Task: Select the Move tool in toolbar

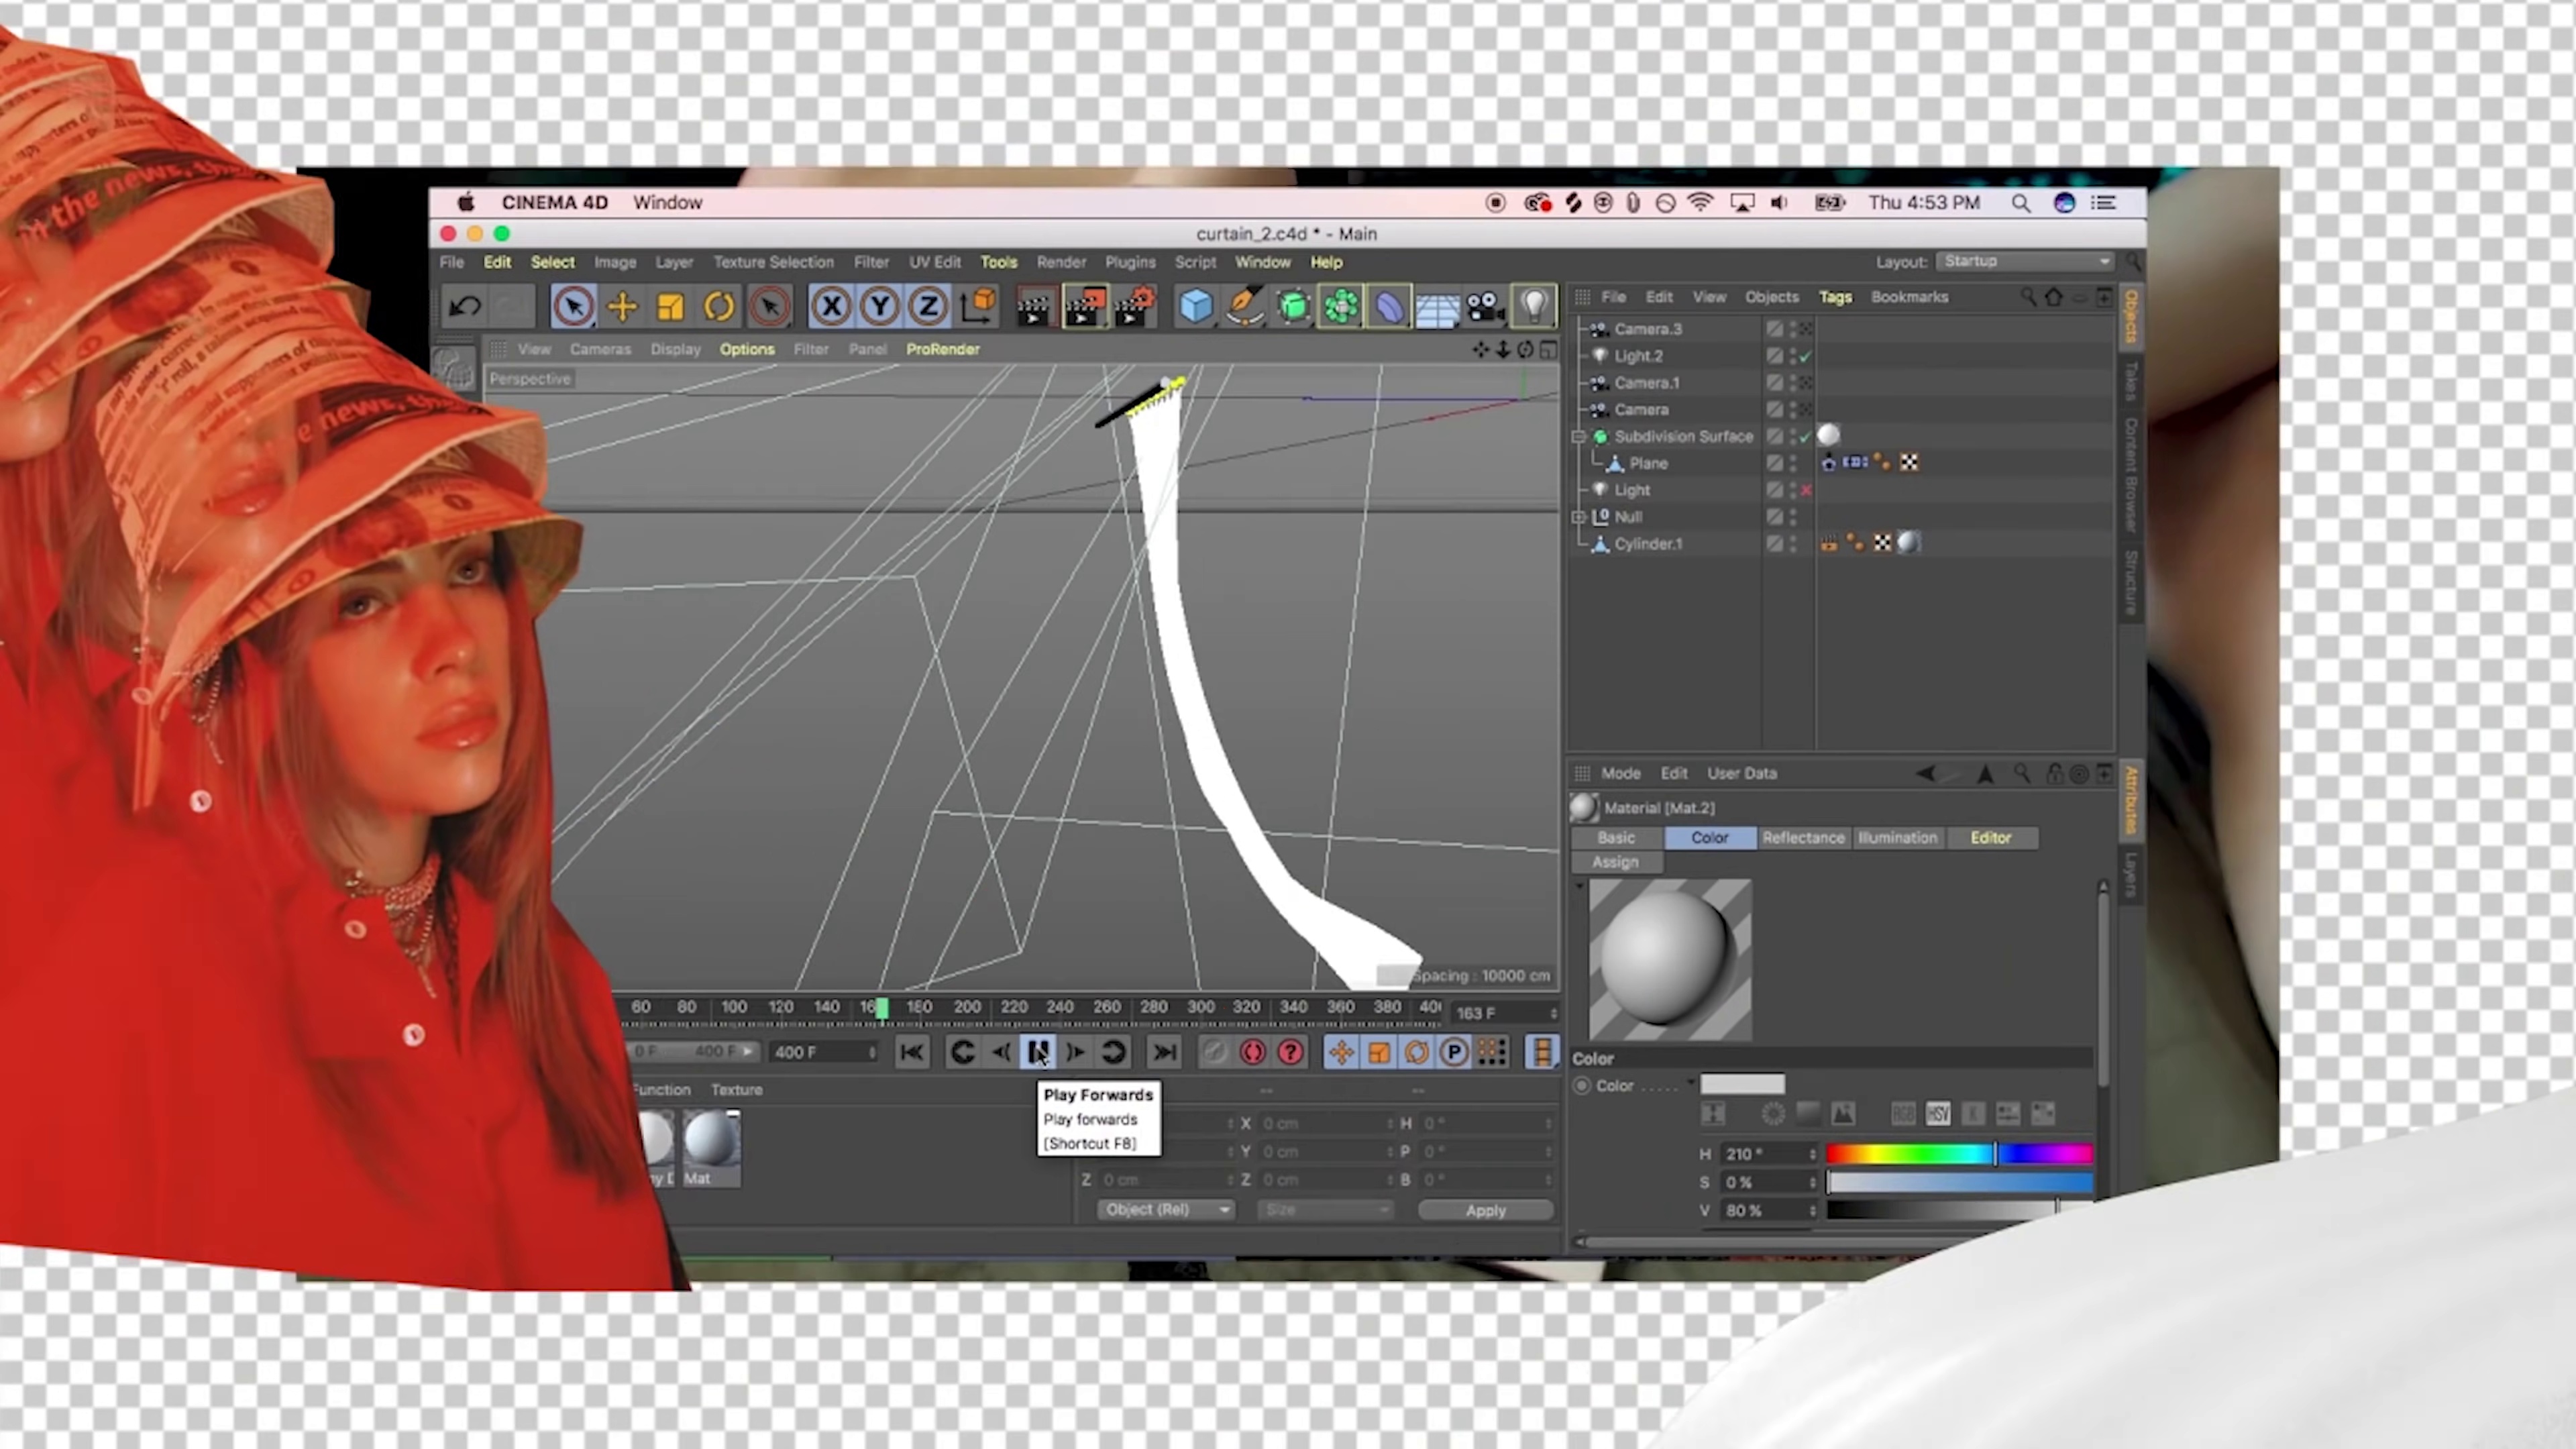Action: point(622,307)
